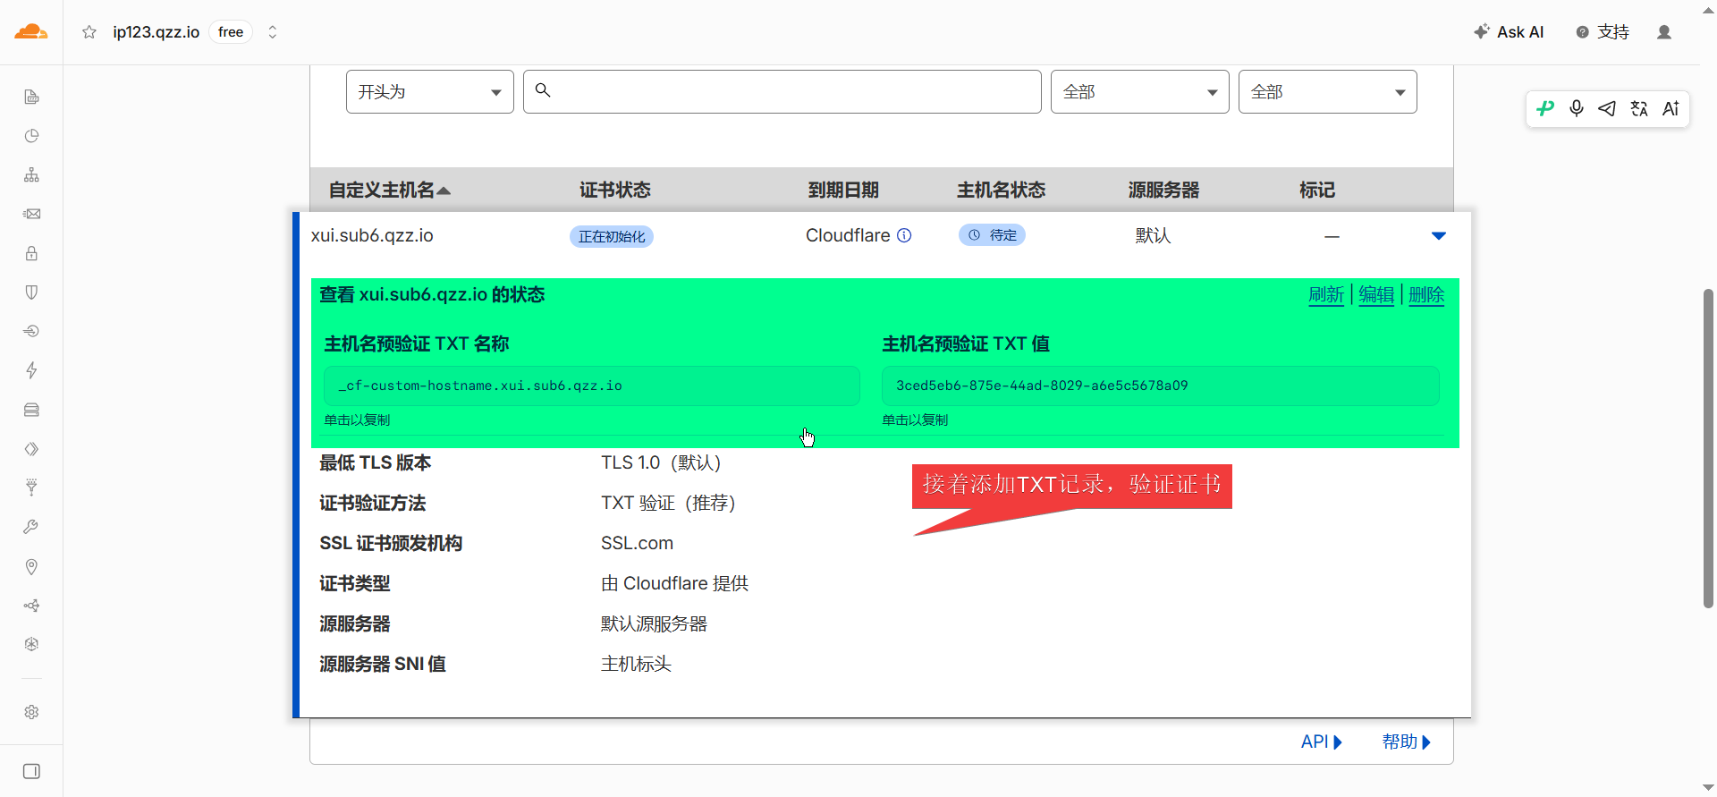This screenshot has width=1717, height=797.
Task: Click the 待定 hostname status badge
Action: (992, 235)
